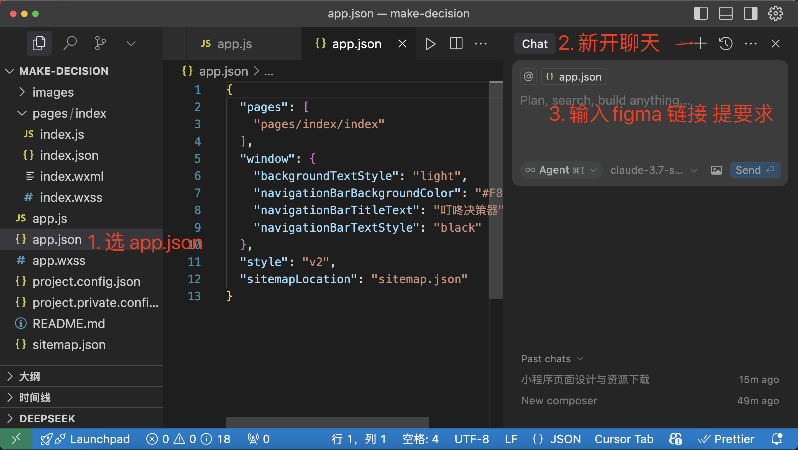
Task: Click the attach image icon in chat
Action: [716, 170]
